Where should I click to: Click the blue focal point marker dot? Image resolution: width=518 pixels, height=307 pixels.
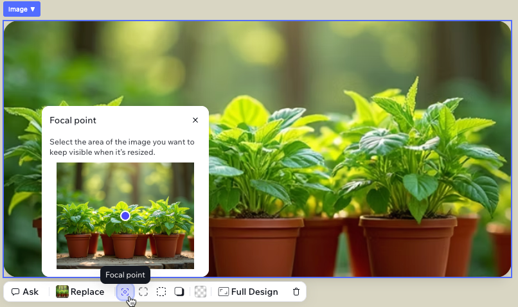pos(125,216)
